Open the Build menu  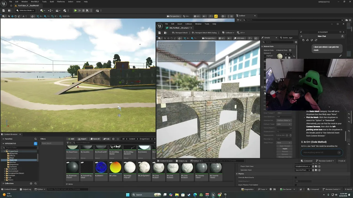tap(52, 2)
